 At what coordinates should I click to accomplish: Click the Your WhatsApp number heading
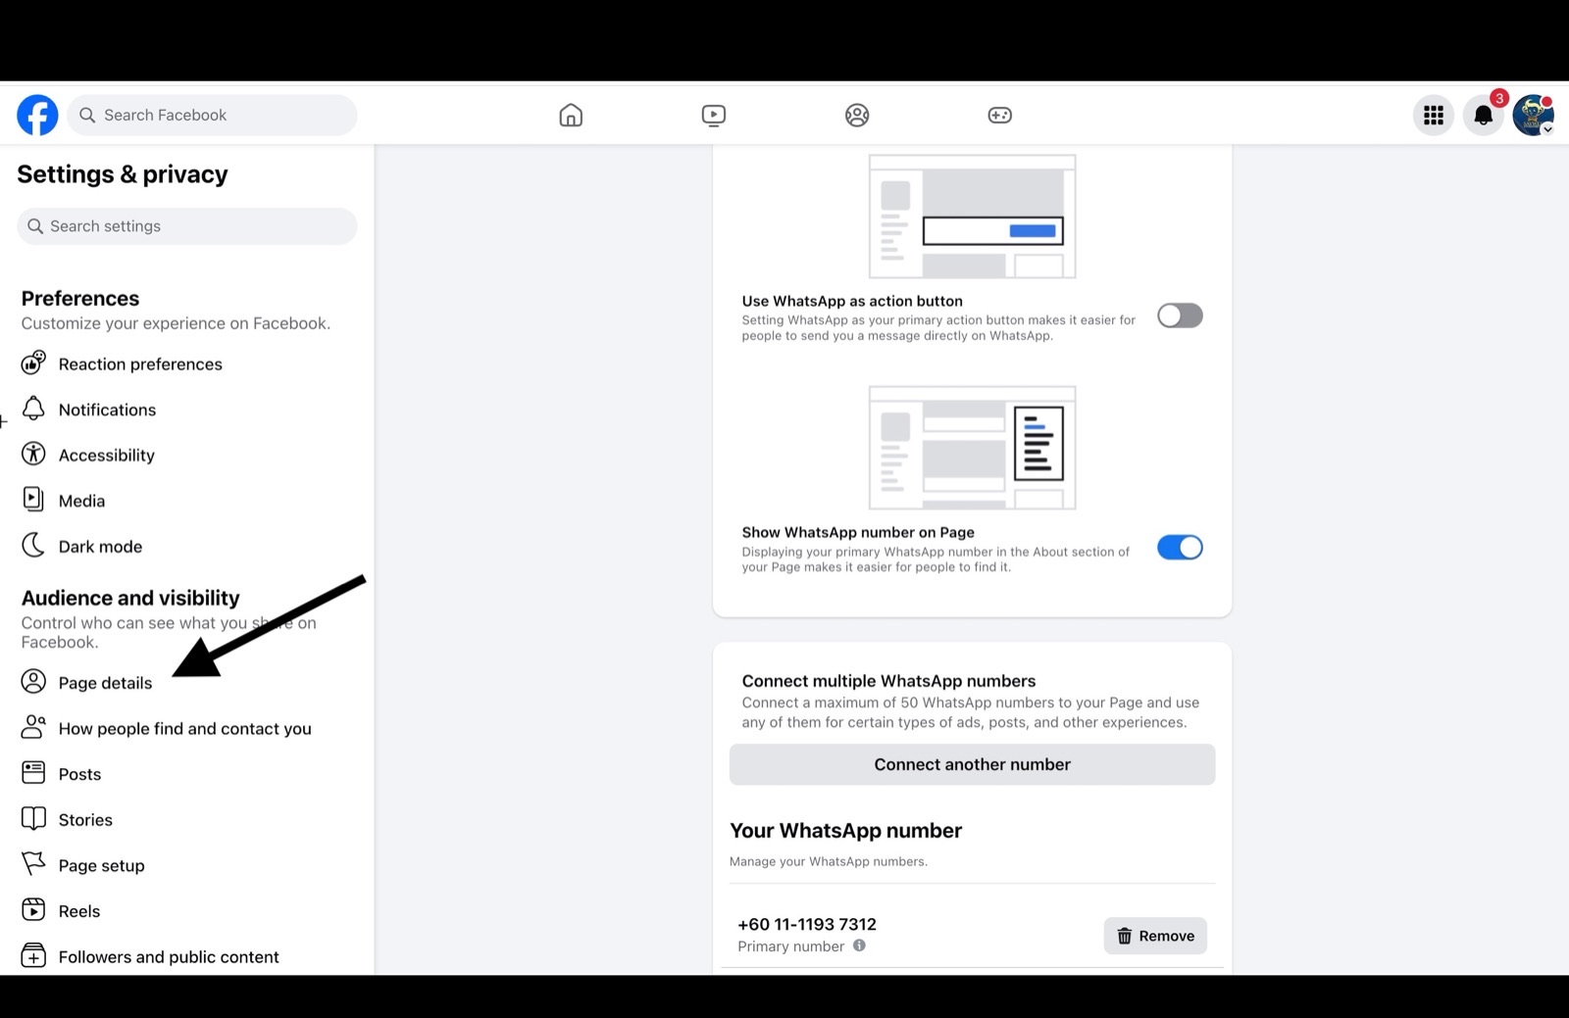tap(845, 830)
